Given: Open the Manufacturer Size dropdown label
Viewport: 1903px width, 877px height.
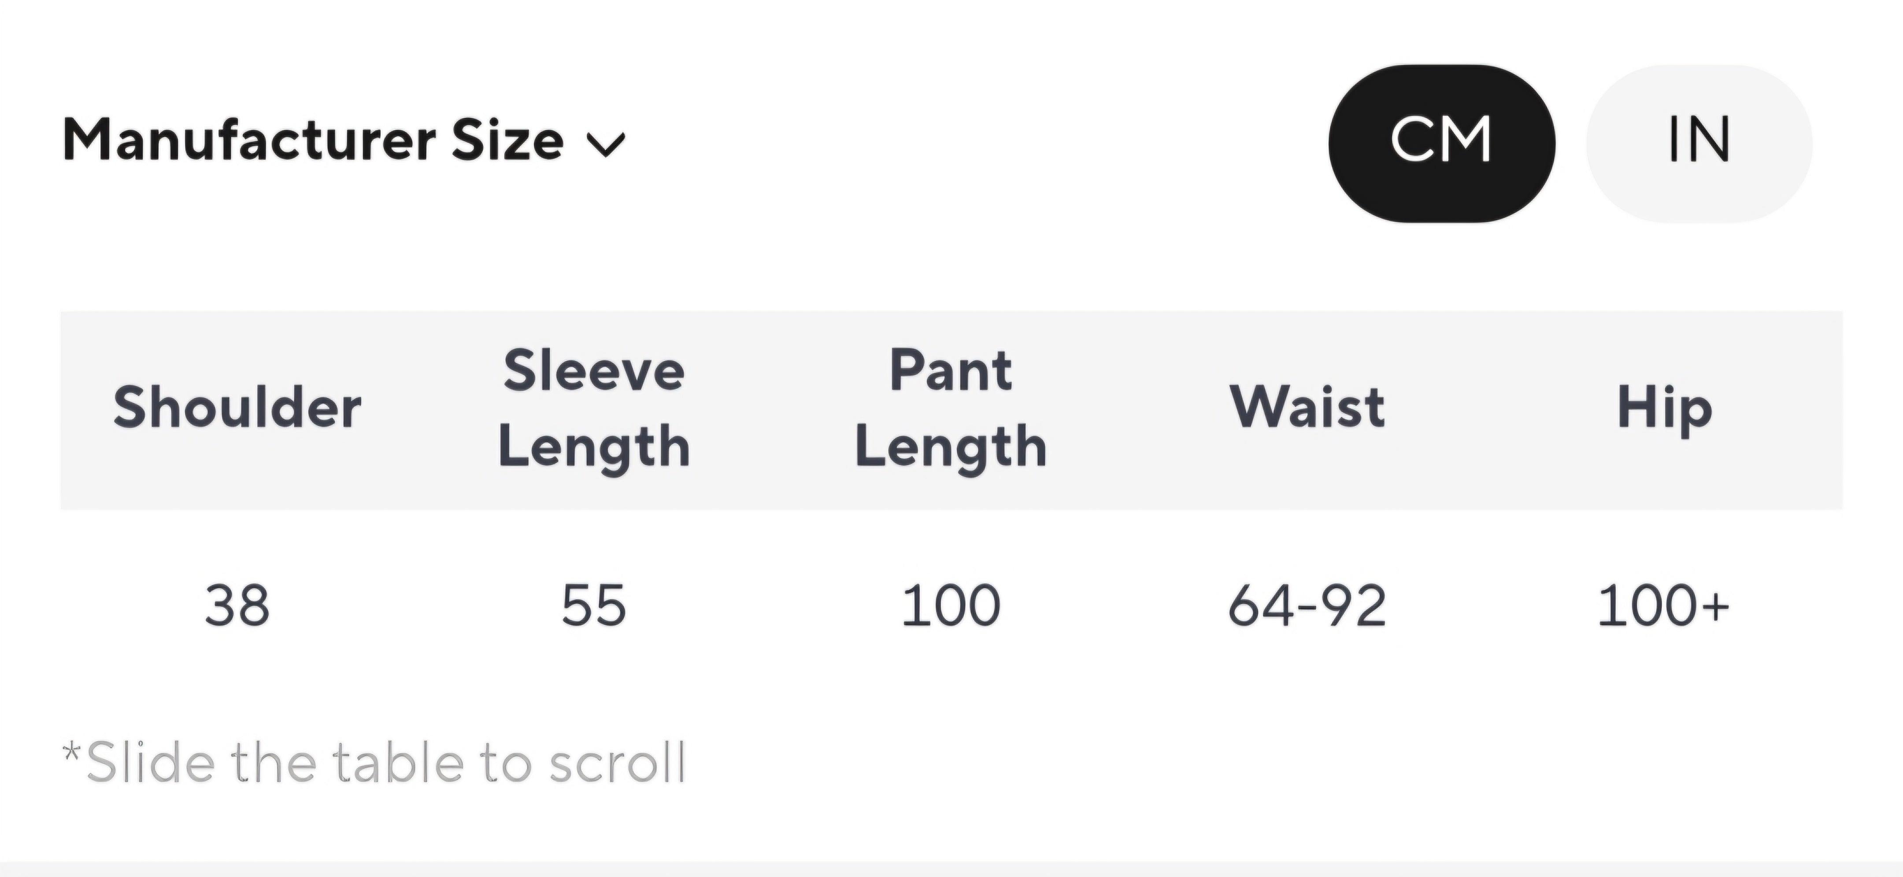Looking at the screenshot, I should (x=313, y=140).
